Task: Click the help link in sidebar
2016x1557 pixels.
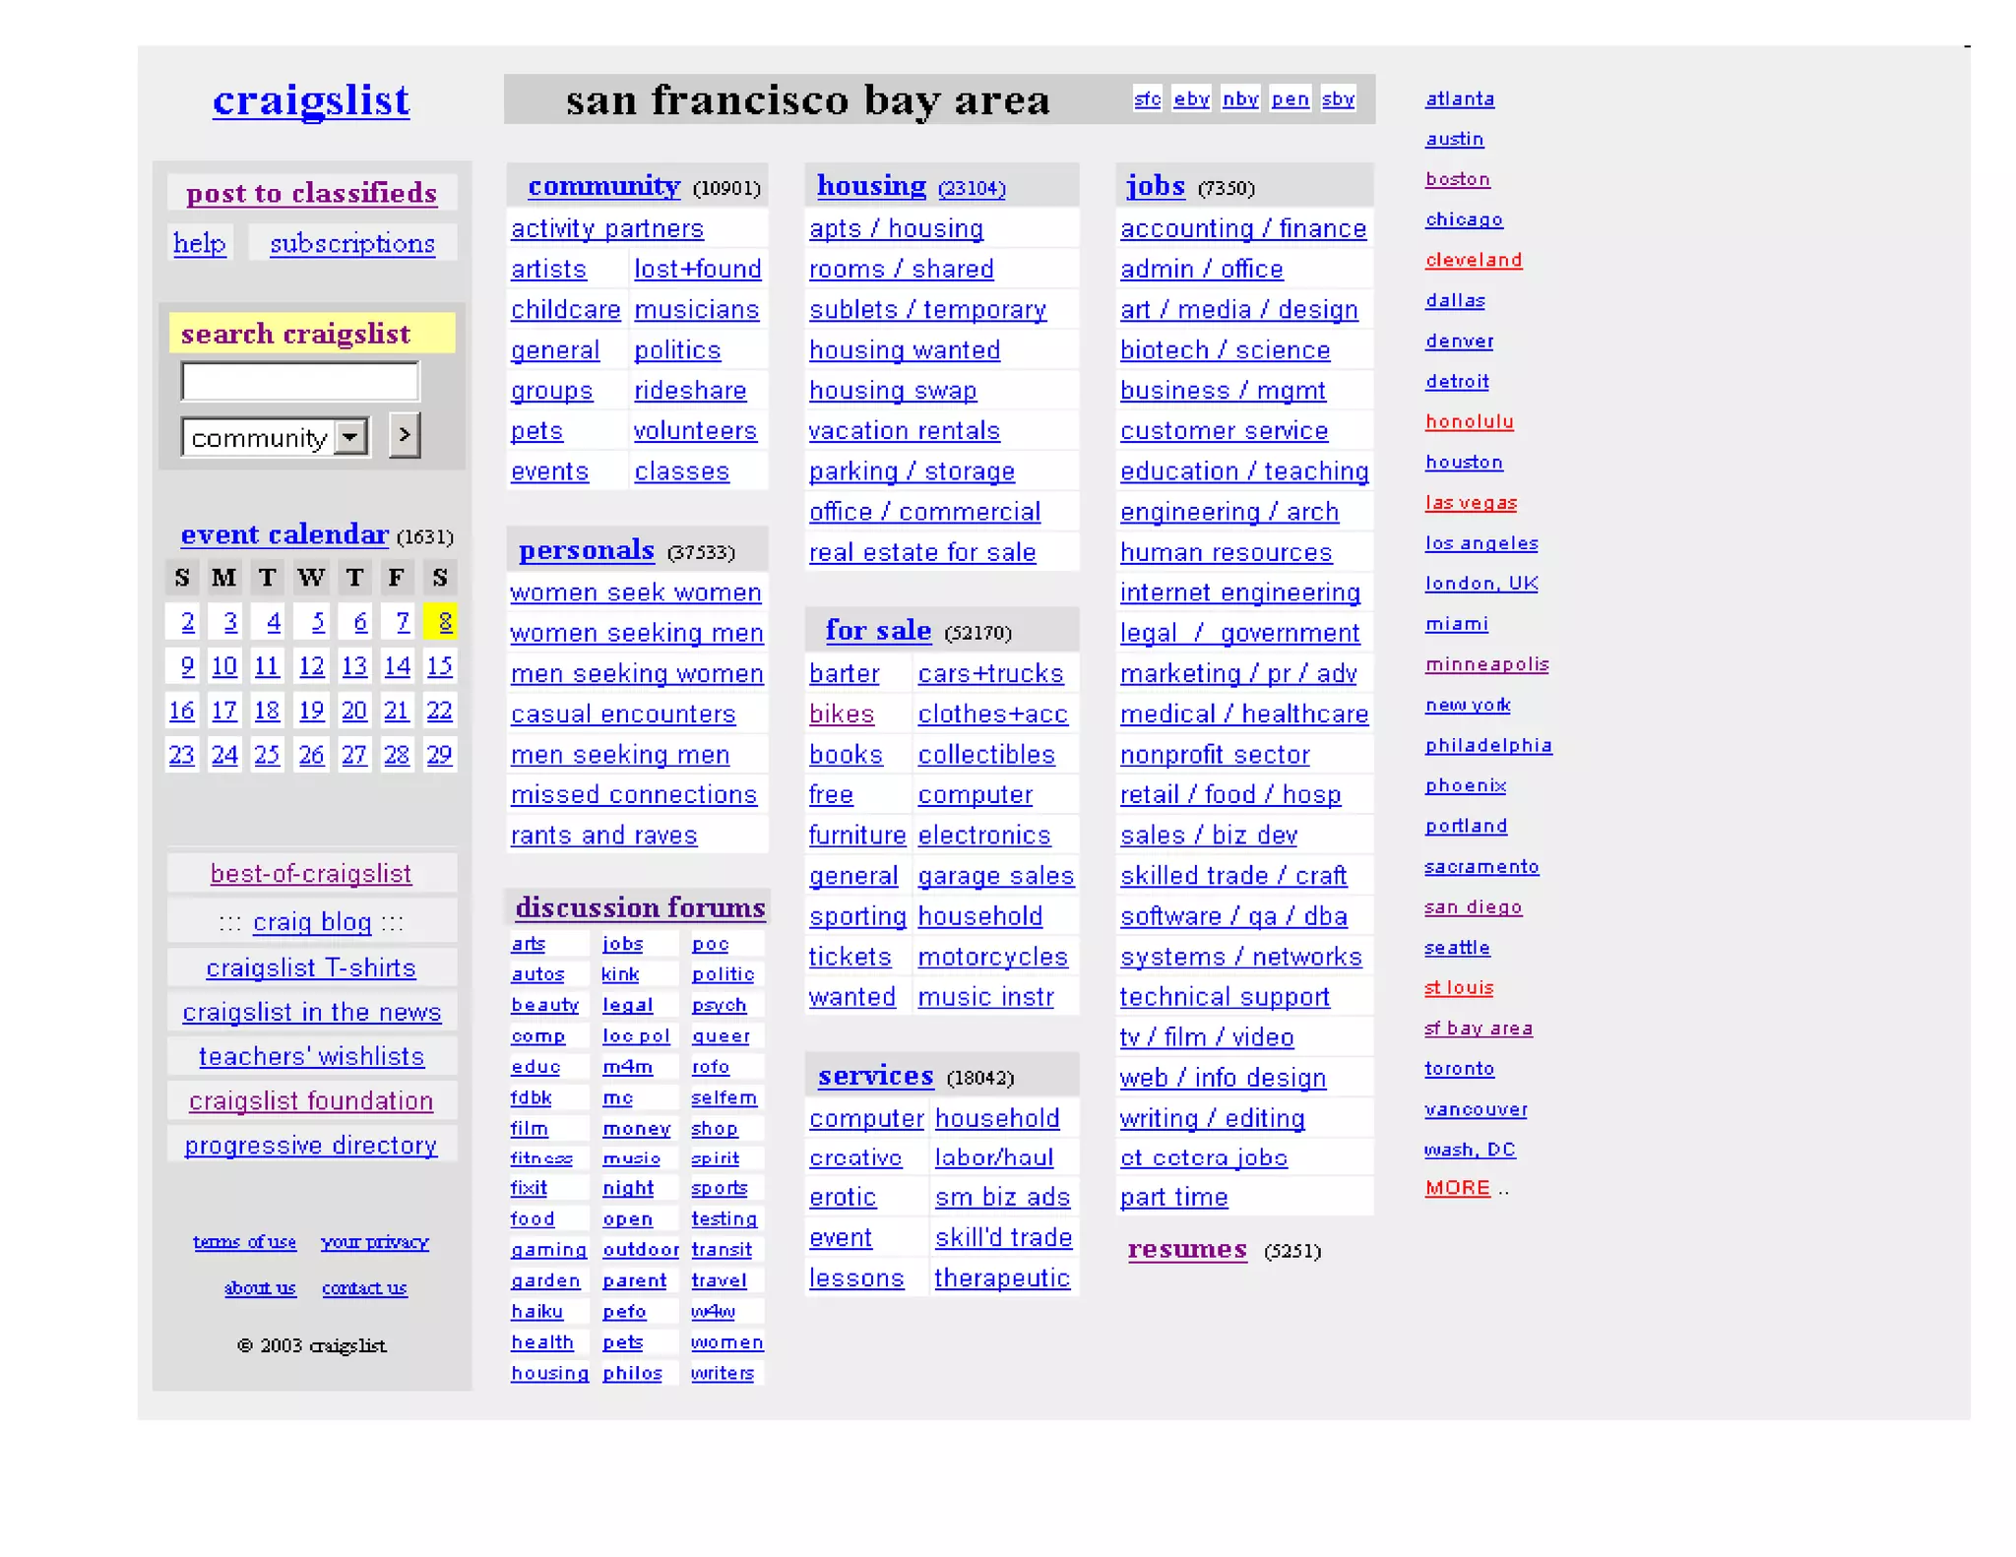Action: click(x=199, y=243)
